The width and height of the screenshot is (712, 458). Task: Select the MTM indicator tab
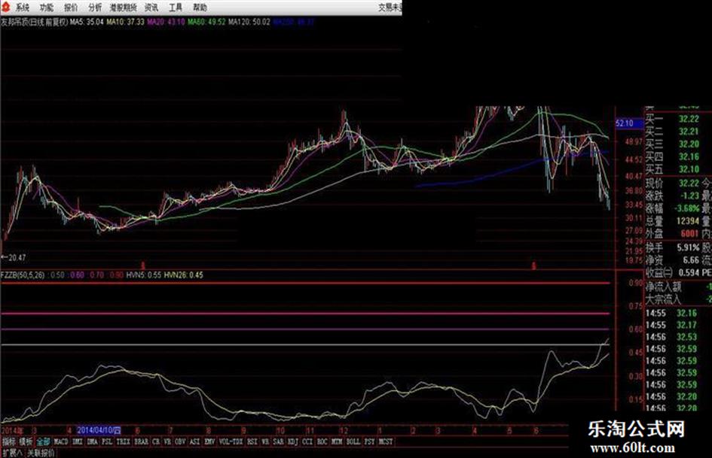(x=337, y=441)
